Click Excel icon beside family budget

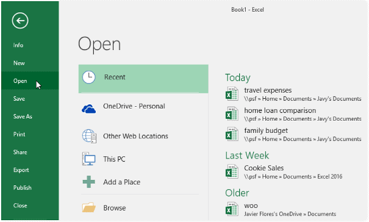232,134
